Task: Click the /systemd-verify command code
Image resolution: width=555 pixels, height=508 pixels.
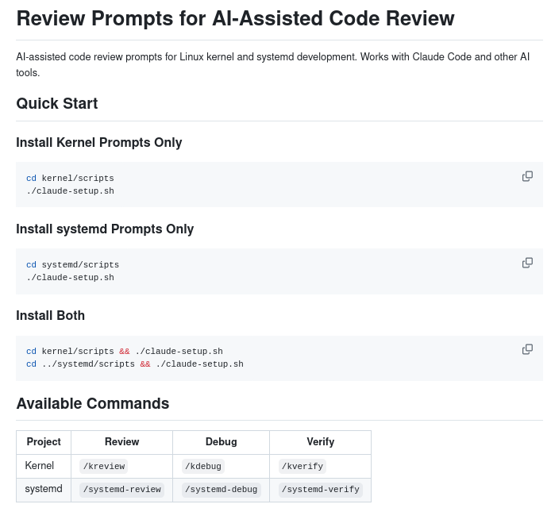Action: pyautogui.click(x=321, y=490)
